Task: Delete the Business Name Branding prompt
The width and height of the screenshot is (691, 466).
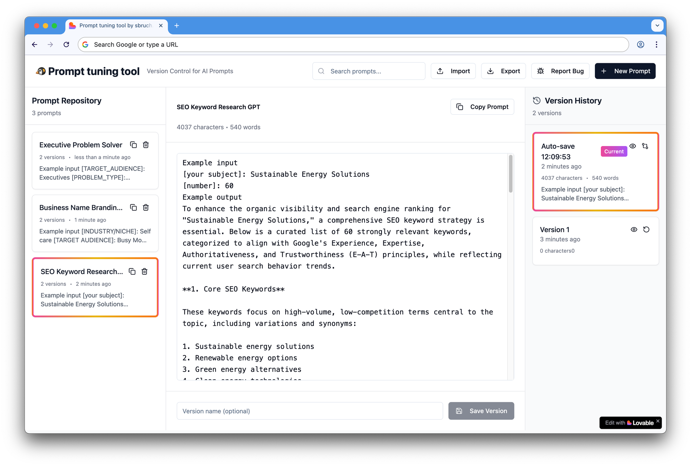Action: pos(146,207)
